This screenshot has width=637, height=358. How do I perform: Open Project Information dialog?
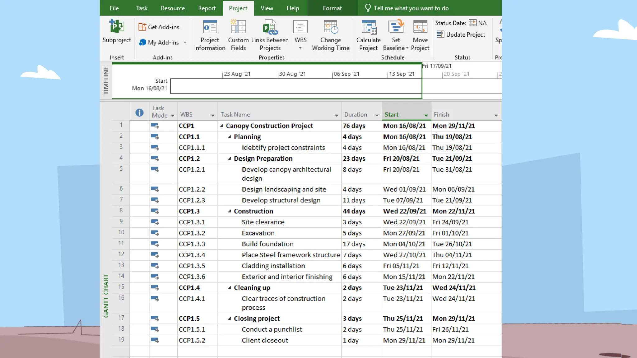click(x=210, y=27)
